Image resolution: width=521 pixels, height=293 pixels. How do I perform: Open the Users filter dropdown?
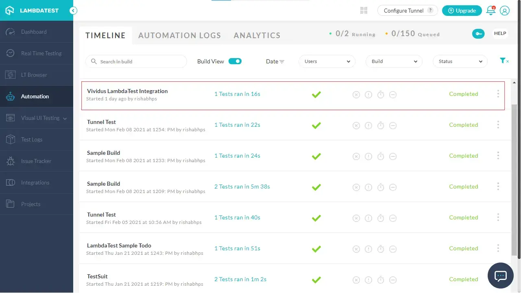(327, 61)
